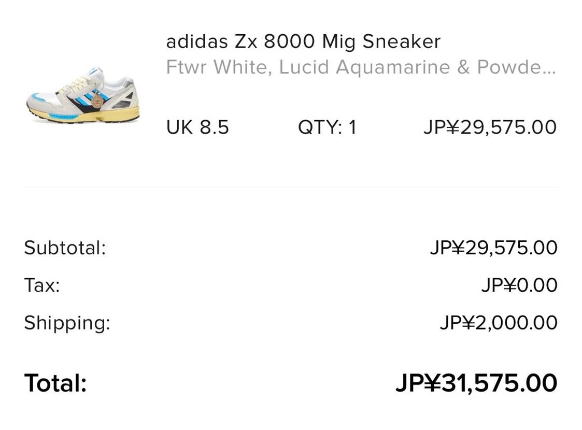Click the bold Total label
582x430 pixels.
pyautogui.click(x=55, y=383)
